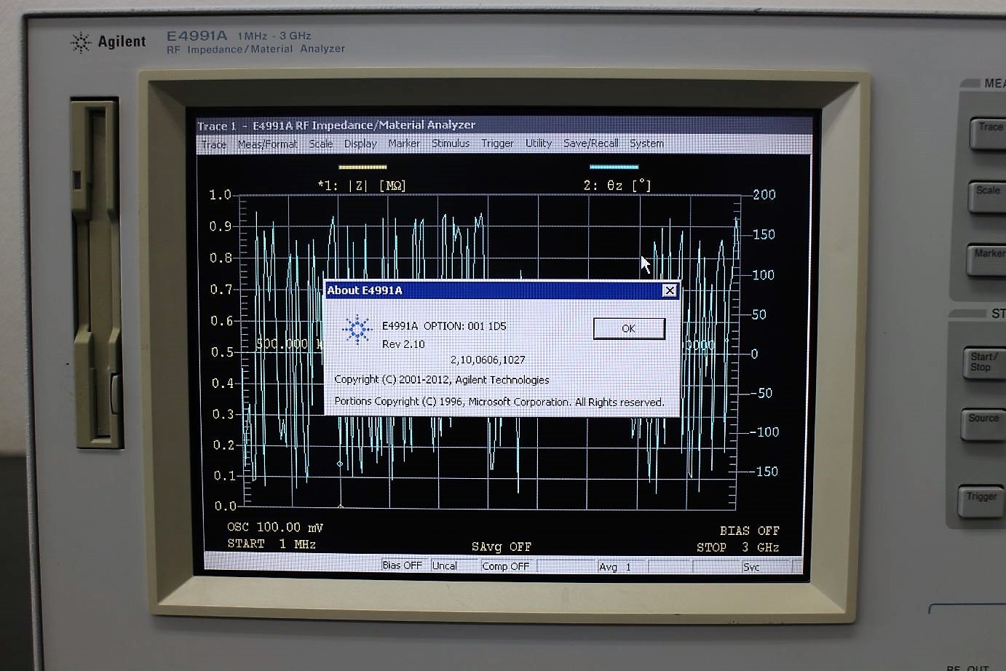
Task: Open the Display menu
Action: click(x=360, y=144)
